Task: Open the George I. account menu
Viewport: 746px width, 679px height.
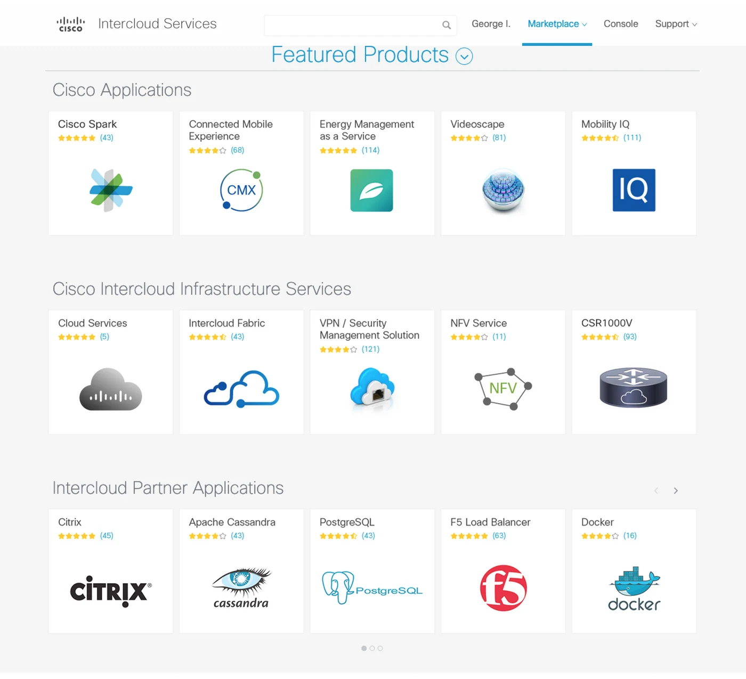Action: coord(491,24)
